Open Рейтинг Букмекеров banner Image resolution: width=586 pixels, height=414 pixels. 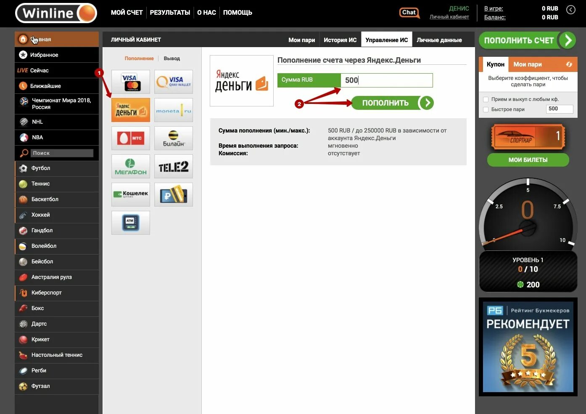tap(528, 346)
